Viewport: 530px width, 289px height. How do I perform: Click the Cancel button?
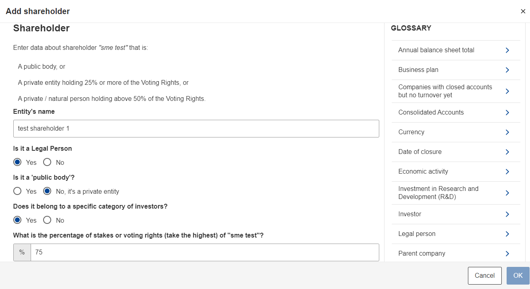point(485,276)
